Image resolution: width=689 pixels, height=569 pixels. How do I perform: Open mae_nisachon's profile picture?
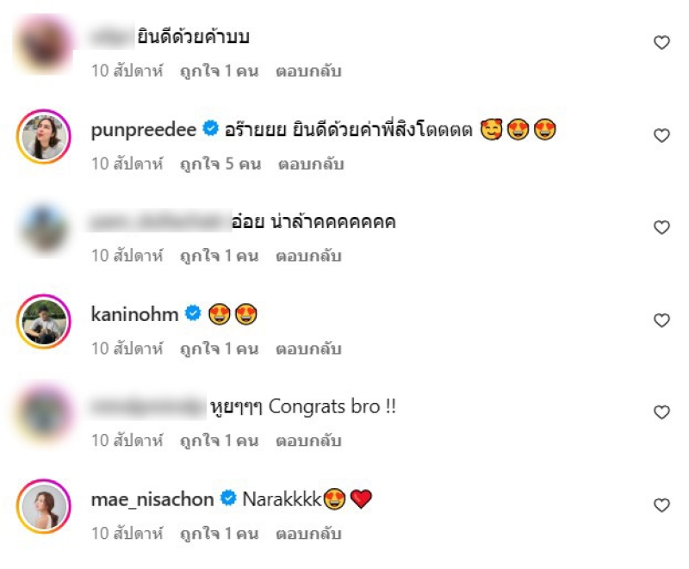(x=44, y=506)
